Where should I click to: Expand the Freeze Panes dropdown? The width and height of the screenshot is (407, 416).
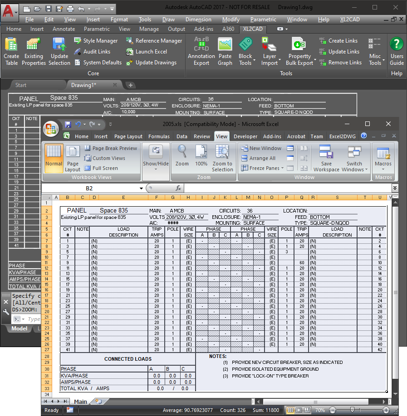click(x=267, y=168)
